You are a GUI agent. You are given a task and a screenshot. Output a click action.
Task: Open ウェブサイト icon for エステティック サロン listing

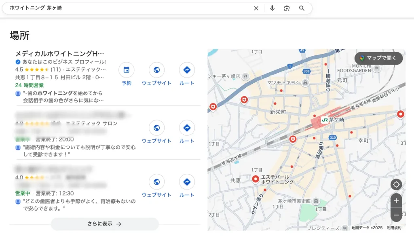156,128
